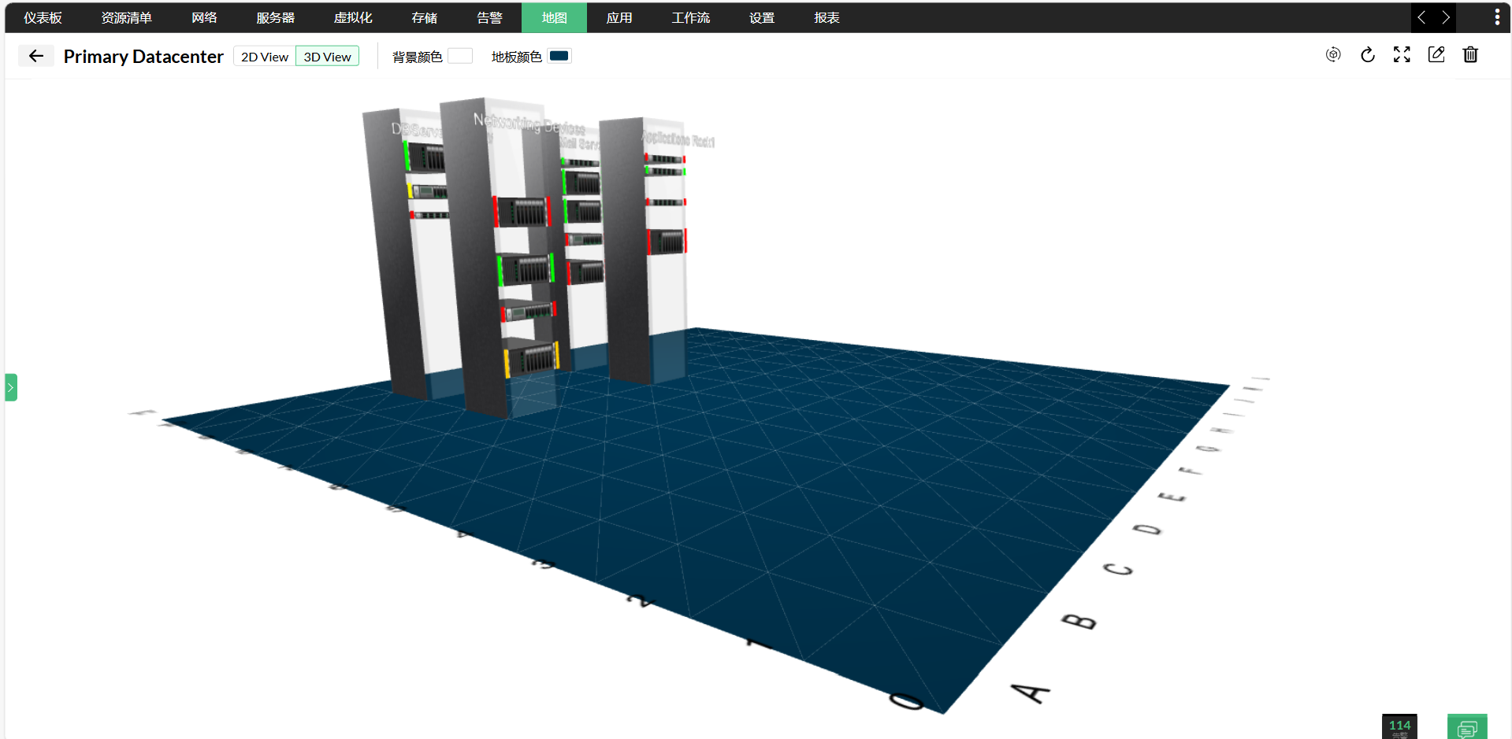Click the back arrow beside Primary Datacenter

36,56
